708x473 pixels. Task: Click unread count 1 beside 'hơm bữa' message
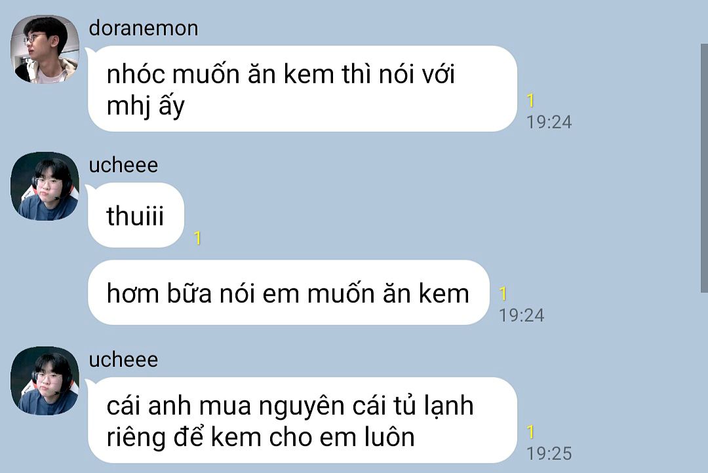[503, 293]
